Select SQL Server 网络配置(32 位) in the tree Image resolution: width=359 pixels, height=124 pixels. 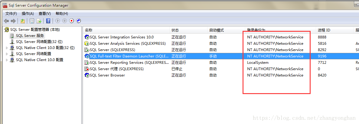click(39, 42)
